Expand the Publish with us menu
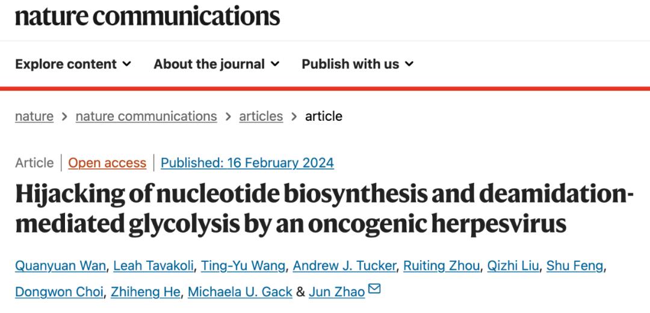Viewport: 650px width, 313px height. click(x=357, y=64)
